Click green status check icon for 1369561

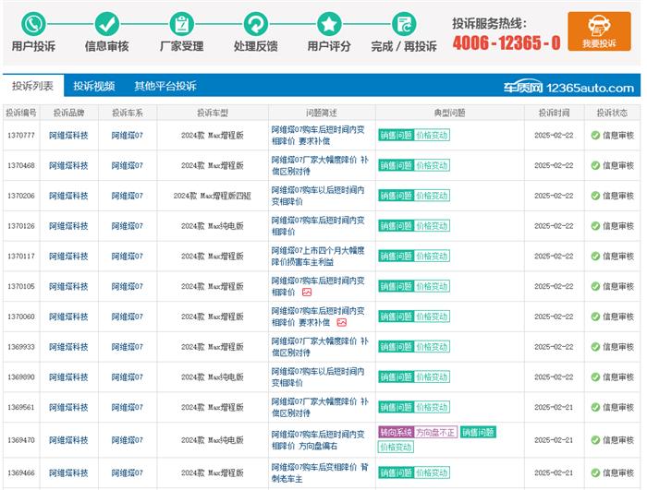(595, 407)
